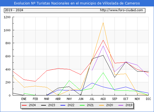
Task: Click the red 2024 peak at AGO
Action: 103,40
